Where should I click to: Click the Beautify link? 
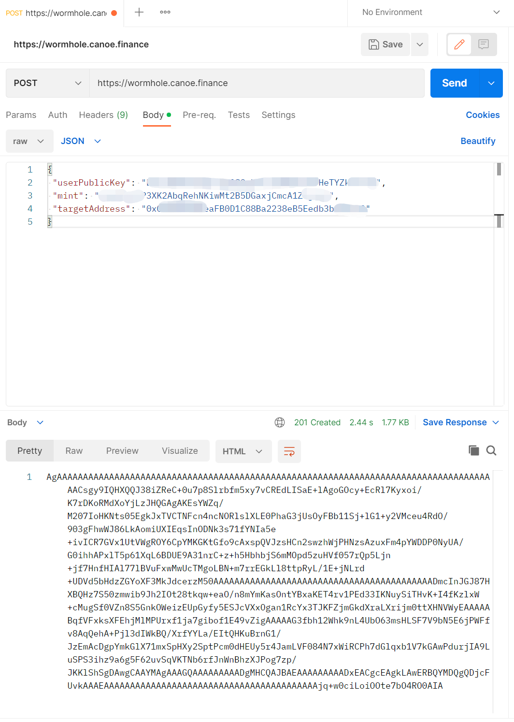(478, 141)
